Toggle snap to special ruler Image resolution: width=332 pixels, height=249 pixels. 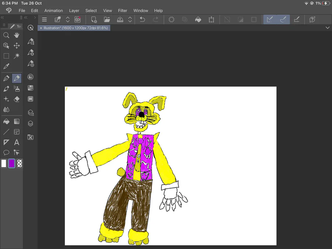point(283,20)
